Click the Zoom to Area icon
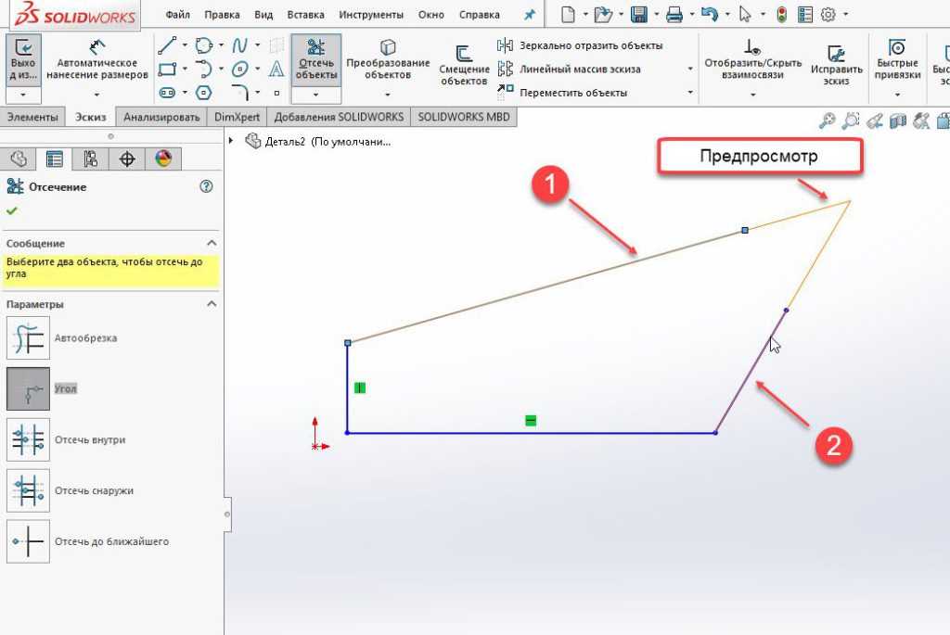 (x=851, y=121)
